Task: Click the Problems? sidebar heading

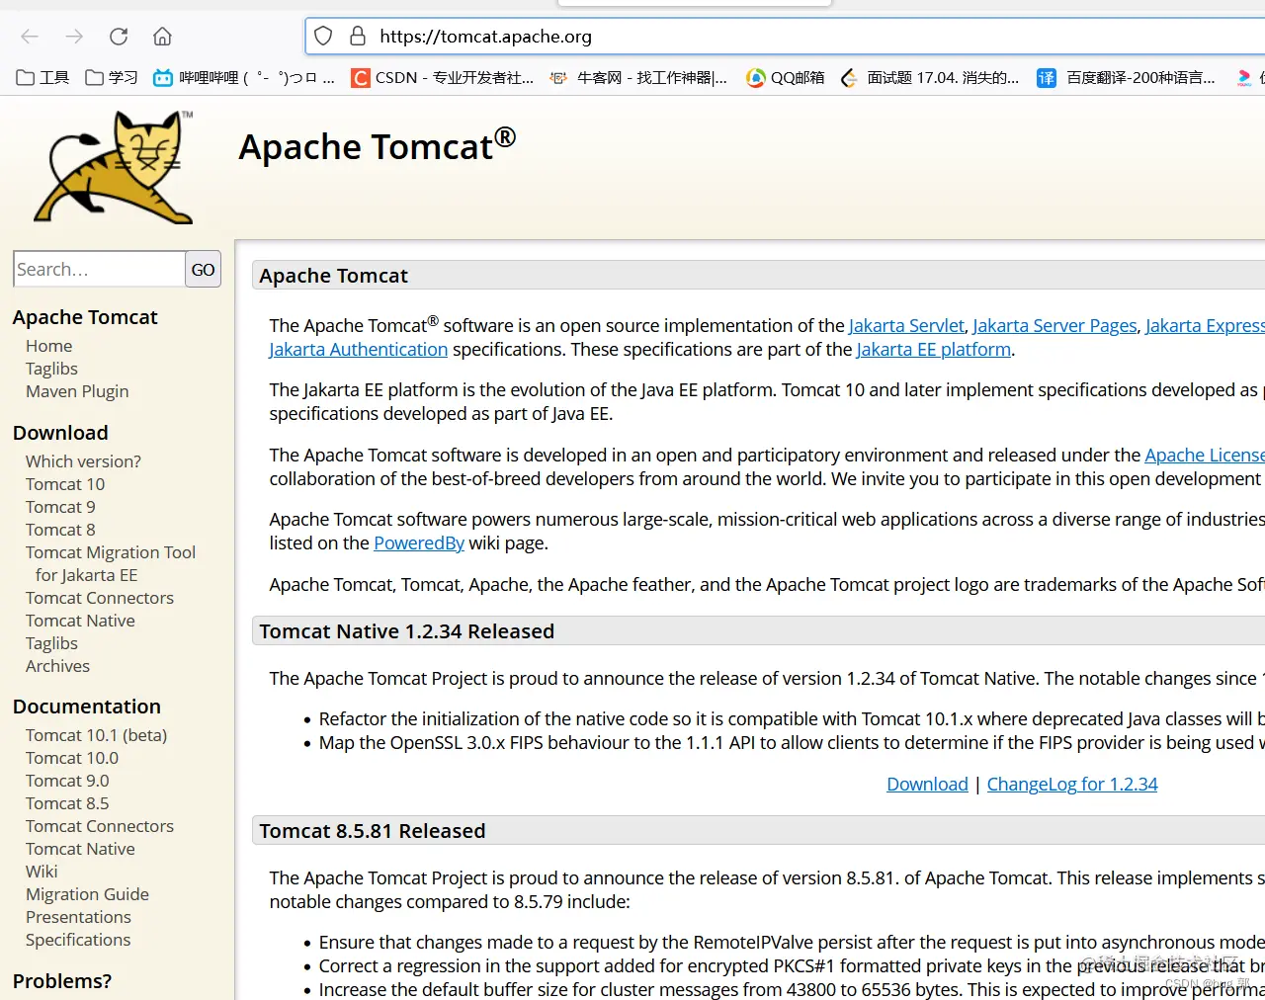Action: tap(62, 981)
